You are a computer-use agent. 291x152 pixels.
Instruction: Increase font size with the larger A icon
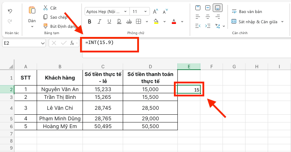pyautogui.click(x=155, y=12)
